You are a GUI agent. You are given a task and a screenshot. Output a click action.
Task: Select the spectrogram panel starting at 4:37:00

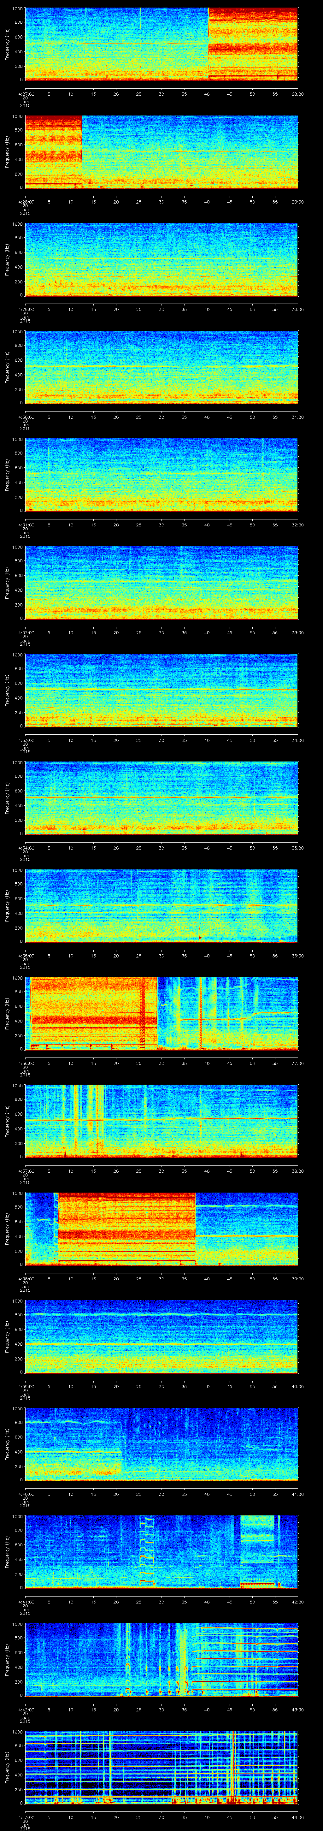pos(161,1121)
